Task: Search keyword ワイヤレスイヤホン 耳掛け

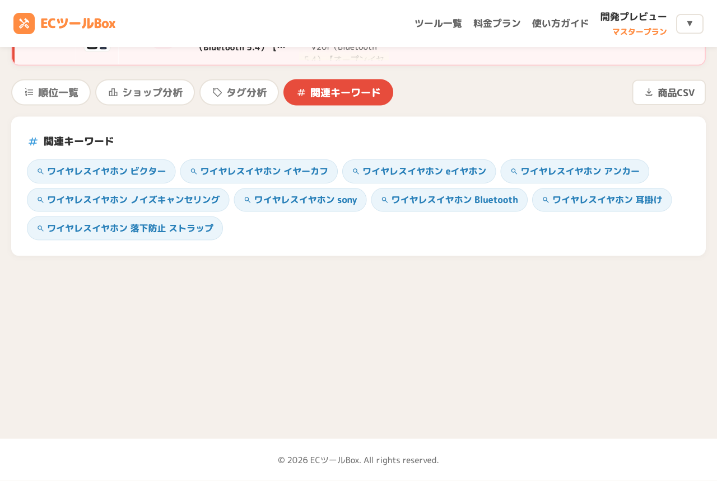Action: [602, 200]
